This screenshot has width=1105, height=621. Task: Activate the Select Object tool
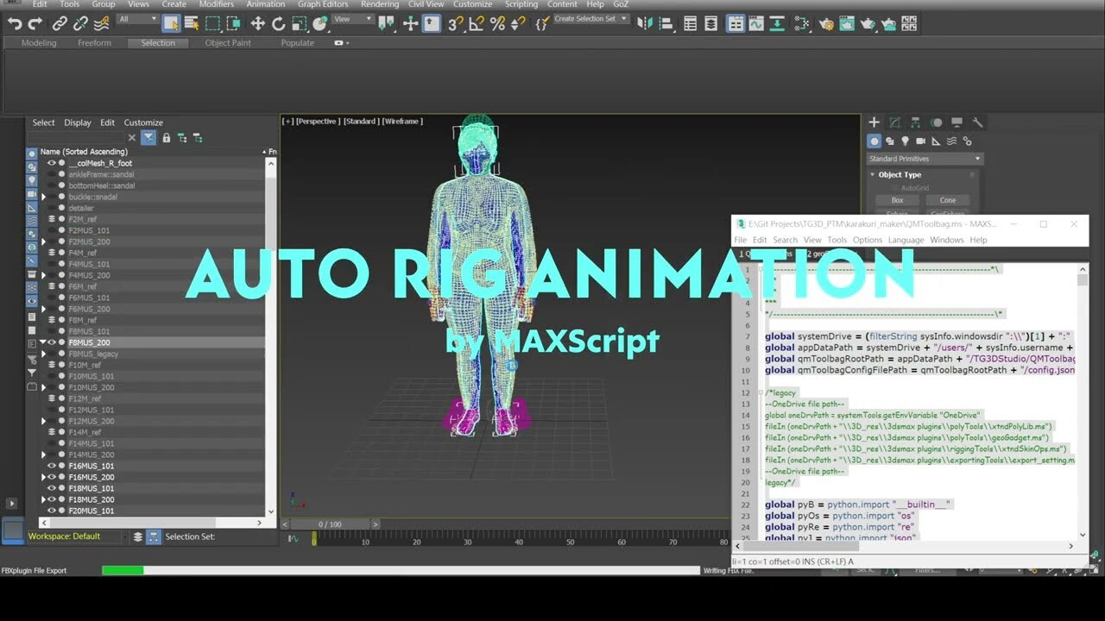click(172, 23)
